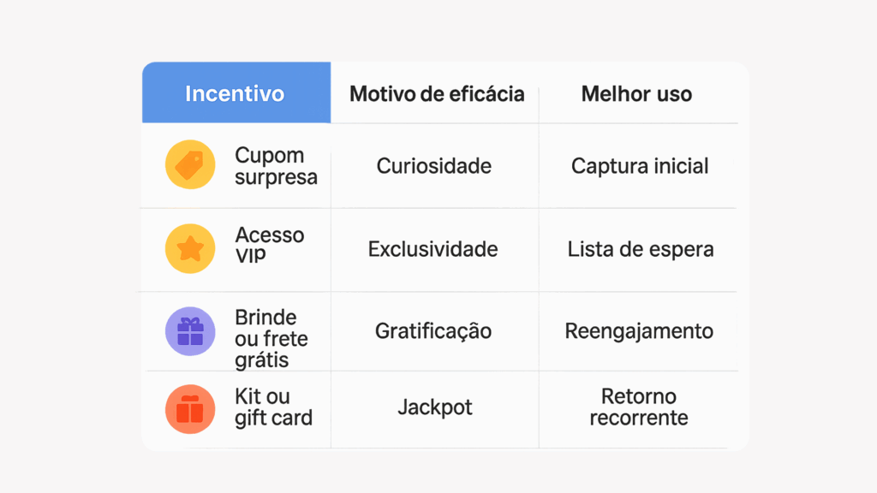Select the purple gift box icon
The image size is (877, 493).
coord(190,331)
